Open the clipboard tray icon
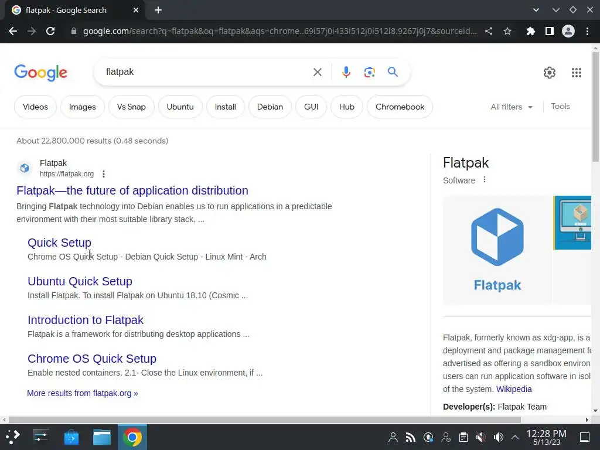This screenshot has height=450, width=600. [x=463, y=437]
